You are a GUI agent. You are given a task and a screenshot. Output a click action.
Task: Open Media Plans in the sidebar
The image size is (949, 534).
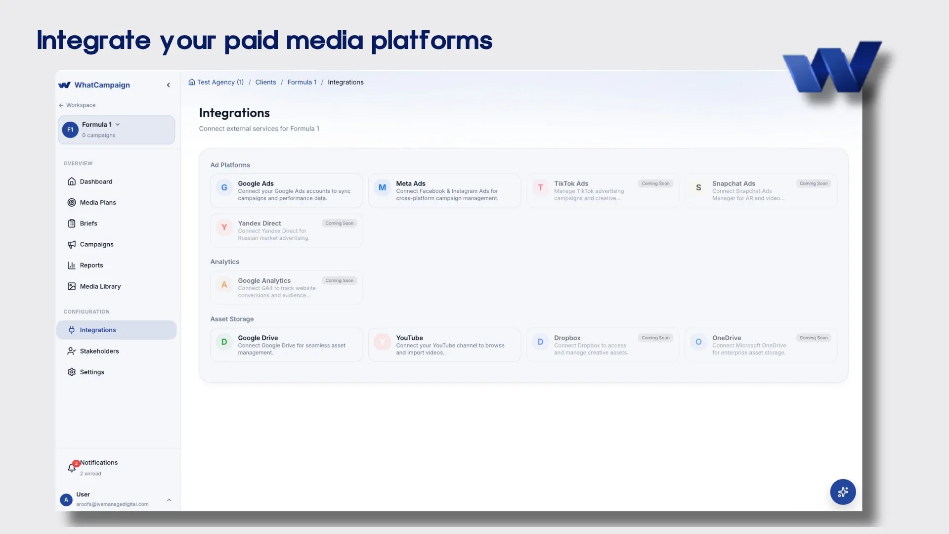(117, 202)
